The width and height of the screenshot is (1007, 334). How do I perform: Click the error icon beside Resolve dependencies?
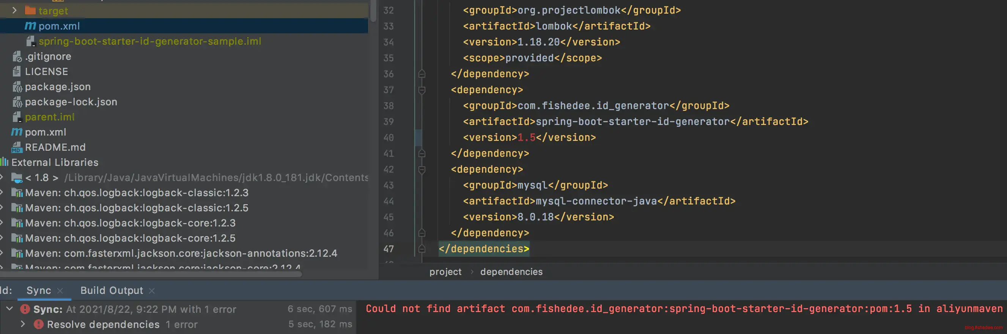(39, 325)
